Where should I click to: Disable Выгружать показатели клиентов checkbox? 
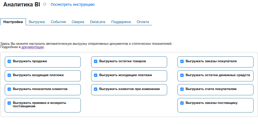(x=9, y=89)
